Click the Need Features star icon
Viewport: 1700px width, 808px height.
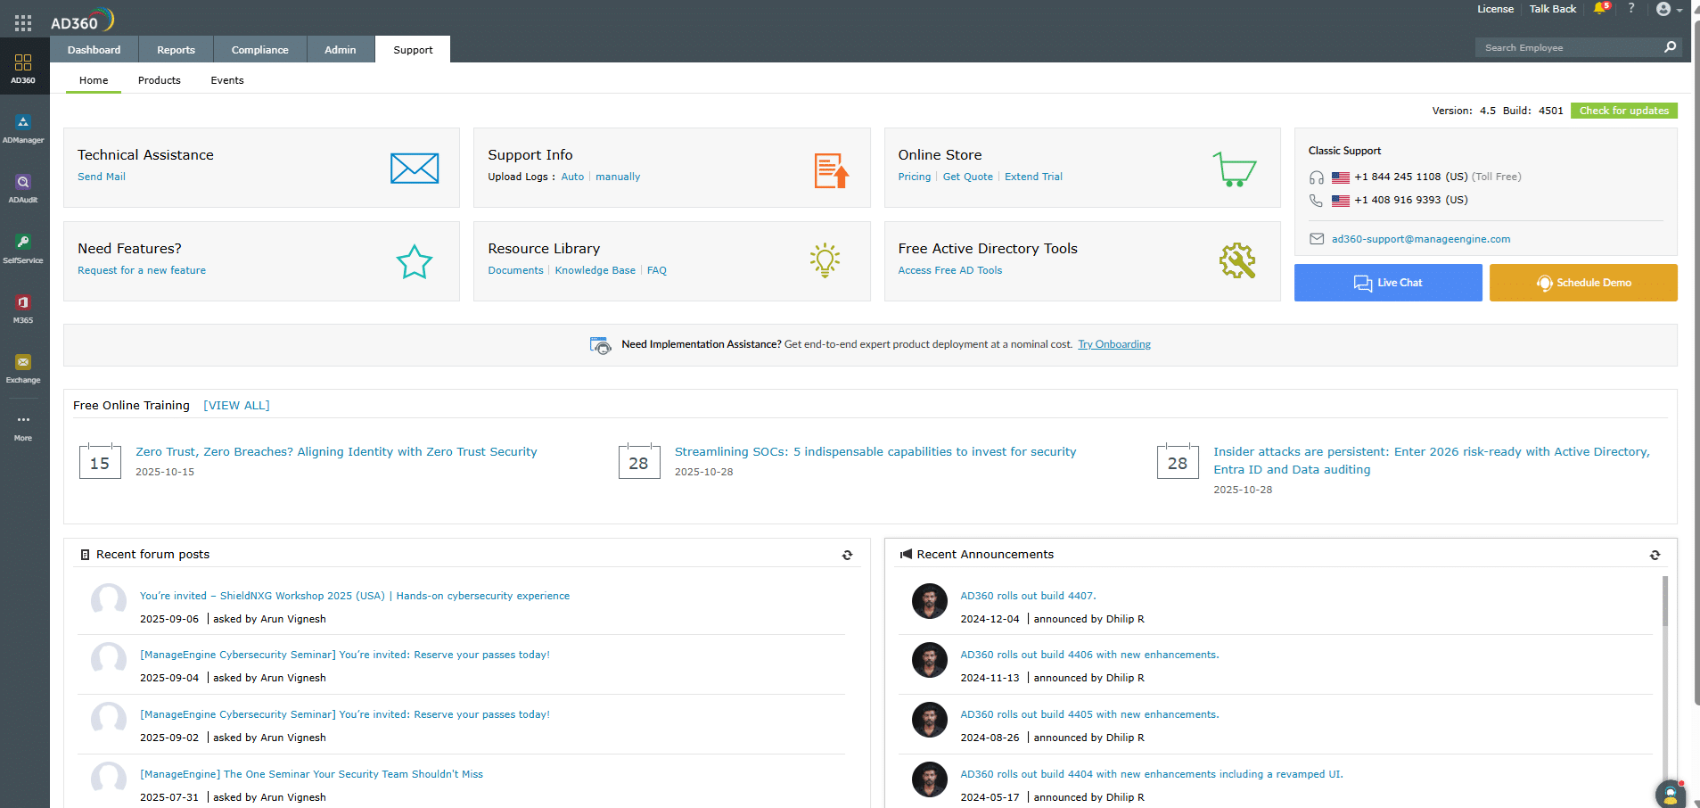415,262
